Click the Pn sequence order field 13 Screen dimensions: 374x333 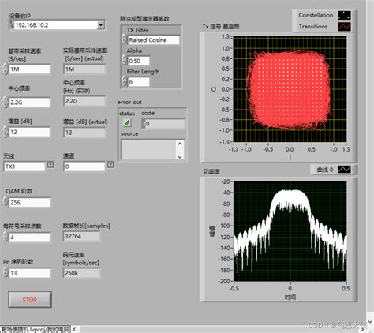pos(29,273)
